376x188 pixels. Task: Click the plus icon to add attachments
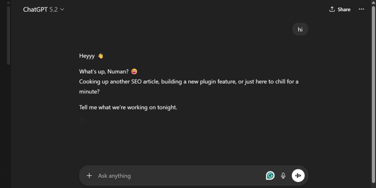tap(89, 176)
